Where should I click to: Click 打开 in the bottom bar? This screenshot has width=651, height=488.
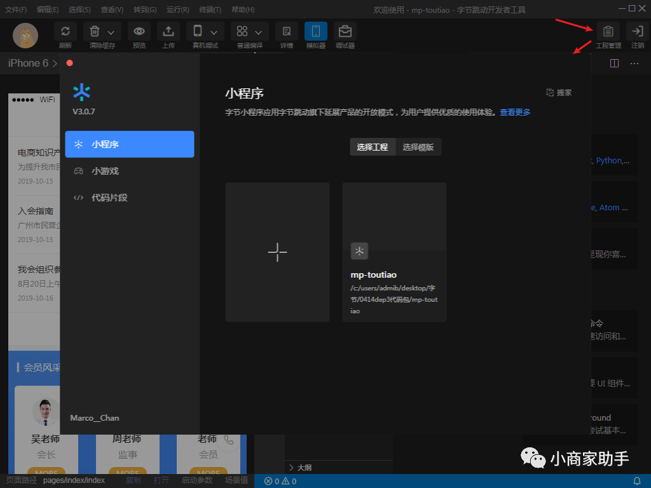tap(161, 480)
